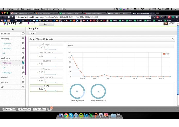This screenshot has height=127, width=179.
Task: Click the Pinterest extension icon in toolbar
Action: (x=158, y=17)
